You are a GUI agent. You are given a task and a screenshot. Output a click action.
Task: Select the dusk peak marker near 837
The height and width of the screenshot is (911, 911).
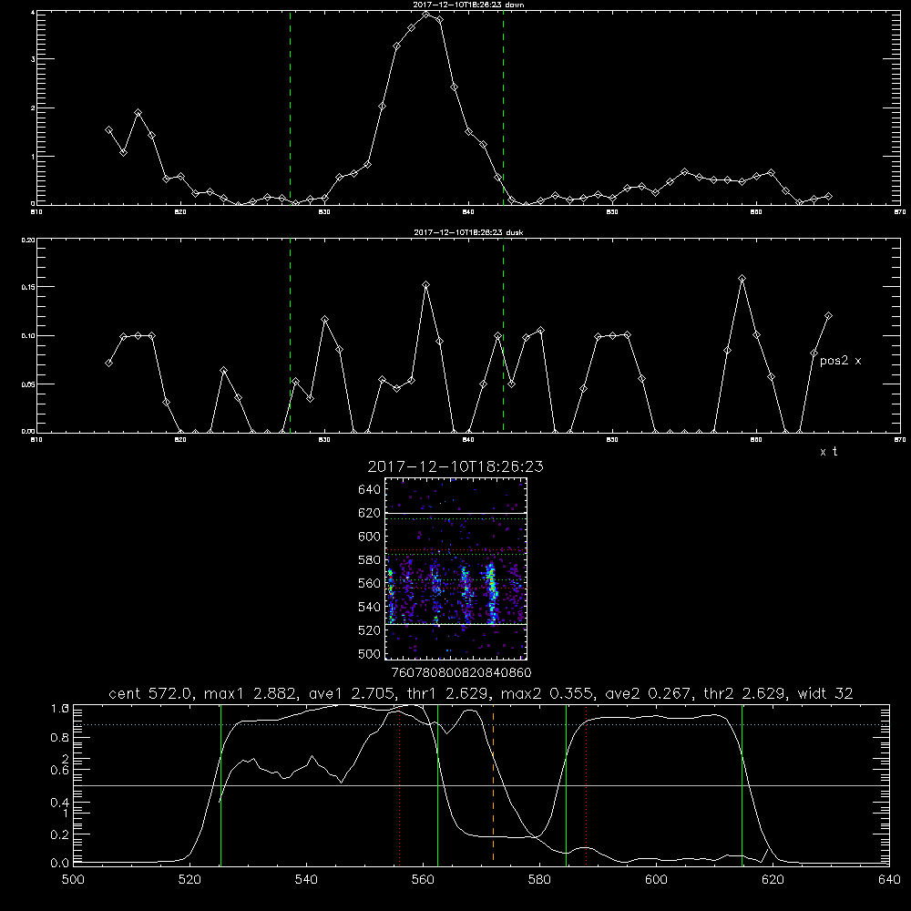pos(425,284)
